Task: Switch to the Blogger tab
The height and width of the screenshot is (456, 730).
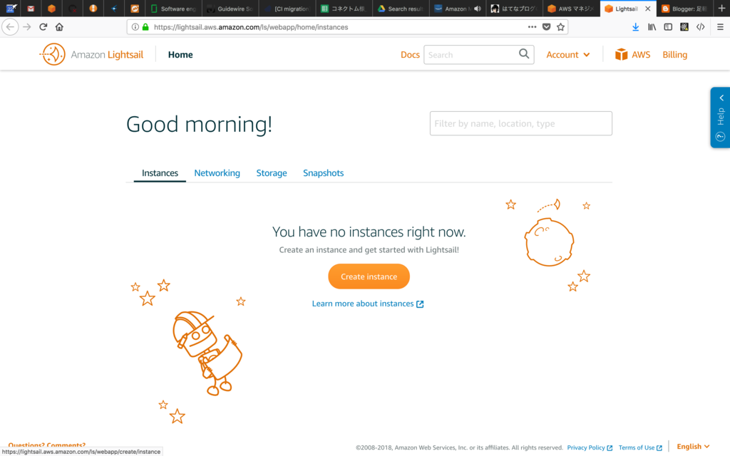Action: (x=684, y=9)
